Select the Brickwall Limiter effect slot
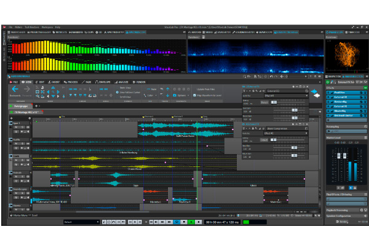 pos(346,115)
